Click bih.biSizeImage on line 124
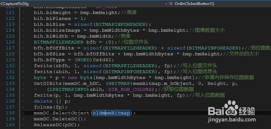Screen dimensions: 271x129 [57, 30]
